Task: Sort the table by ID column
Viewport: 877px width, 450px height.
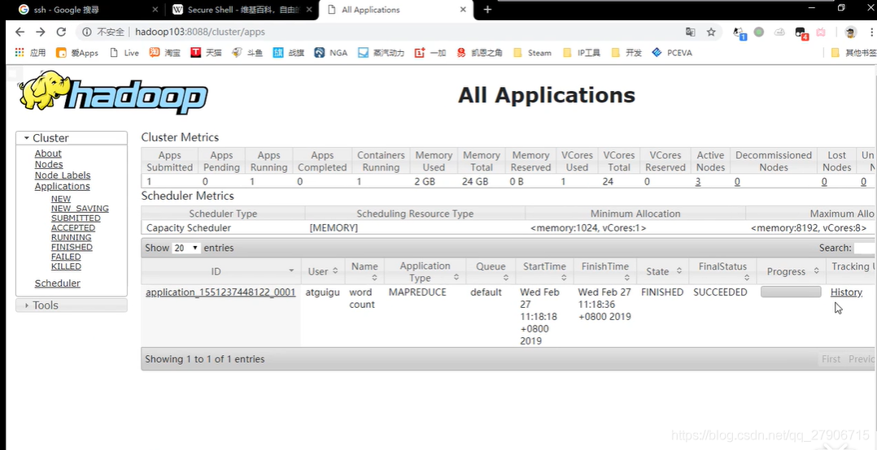Action: pos(216,271)
